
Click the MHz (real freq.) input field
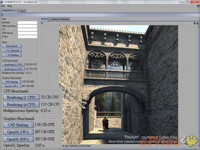coord(27,26)
